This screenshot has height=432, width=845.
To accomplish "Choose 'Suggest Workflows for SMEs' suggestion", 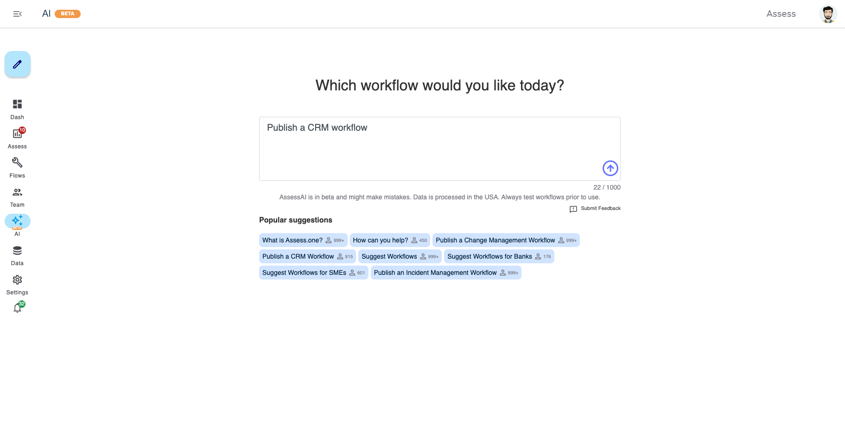I will pyautogui.click(x=313, y=273).
